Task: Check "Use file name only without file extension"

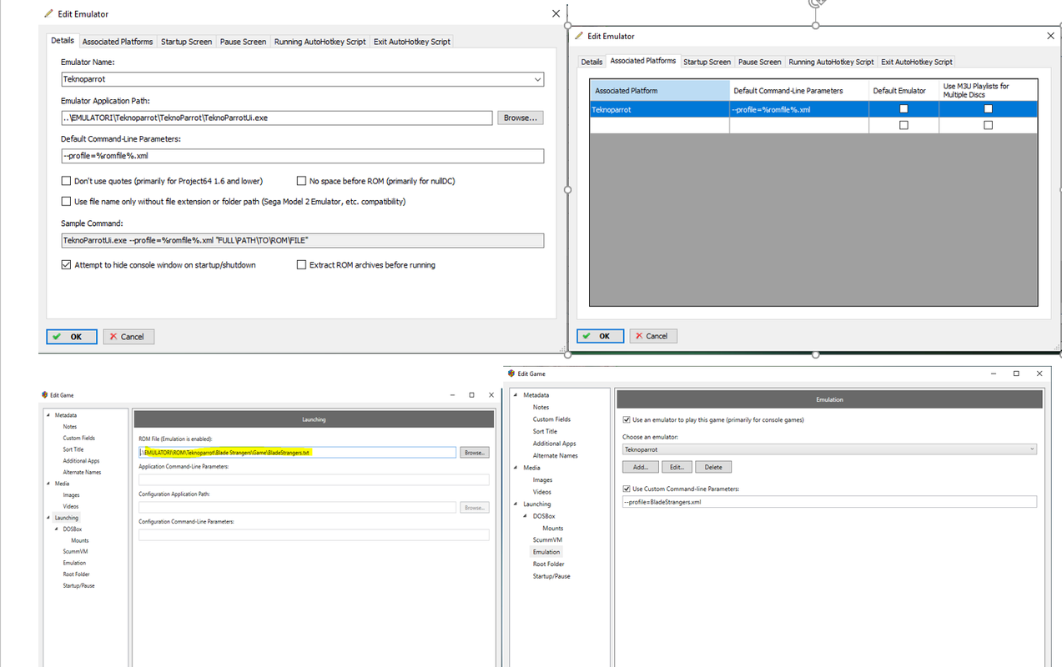Action: click(66, 202)
